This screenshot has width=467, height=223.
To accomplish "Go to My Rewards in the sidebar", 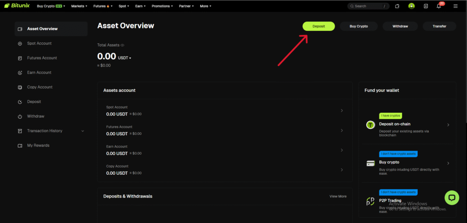I will point(38,146).
